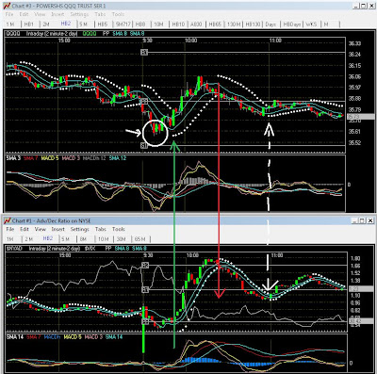Click the MACDh 12 indicator label in Chart #3's lower pane
This screenshot has width=377, height=374.
94,158
